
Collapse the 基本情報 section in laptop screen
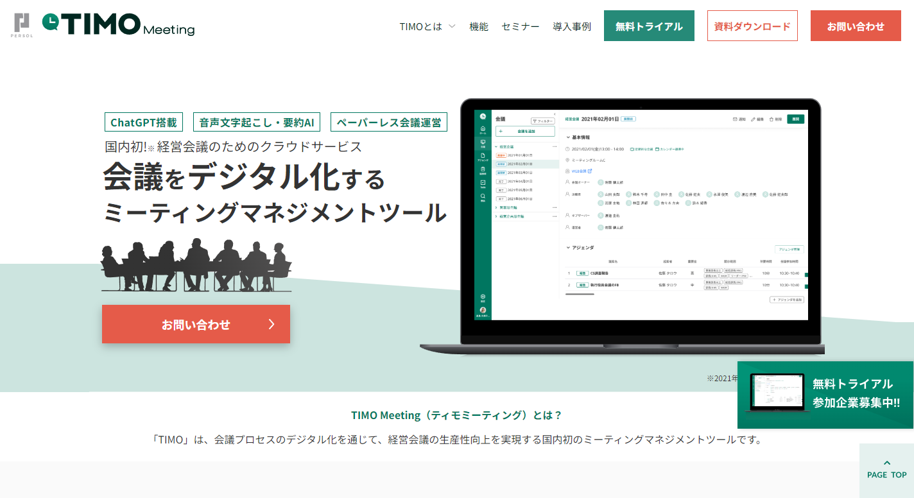[568, 137]
